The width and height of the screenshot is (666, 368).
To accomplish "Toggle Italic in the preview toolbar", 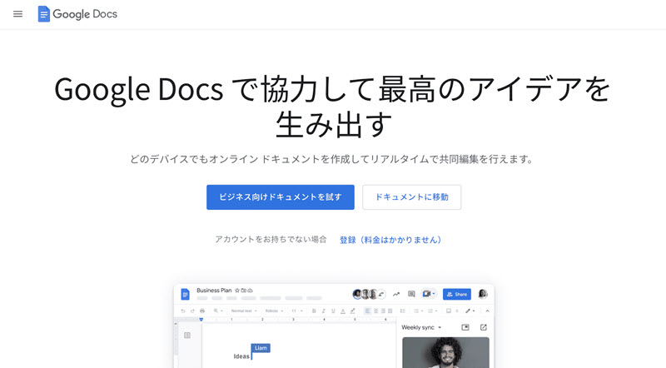I will pos(324,311).
